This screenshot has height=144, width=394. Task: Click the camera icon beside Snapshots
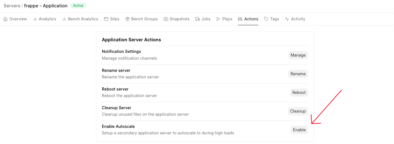(166, 19)
